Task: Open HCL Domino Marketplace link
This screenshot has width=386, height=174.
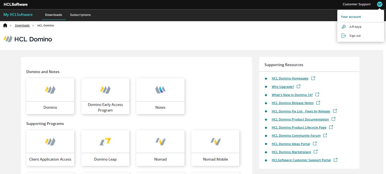Action: (x=291, y=152)
